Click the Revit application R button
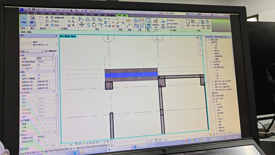The image size is (275, 155). pyautogui.click(x=22, y=10)
